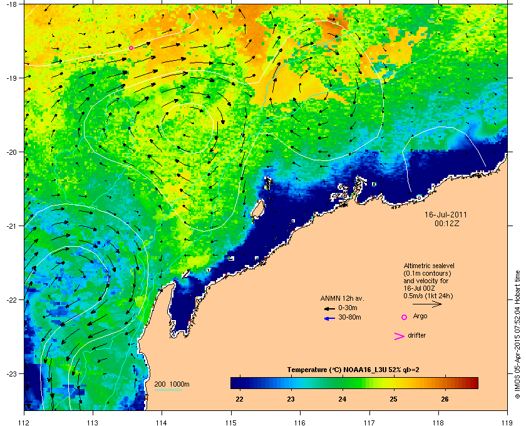Click the colorbar tick label 23

[x=291, y=399]
